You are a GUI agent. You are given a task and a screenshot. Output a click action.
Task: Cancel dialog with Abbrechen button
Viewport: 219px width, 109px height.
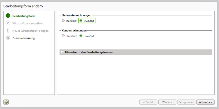[x=205, y=102]
